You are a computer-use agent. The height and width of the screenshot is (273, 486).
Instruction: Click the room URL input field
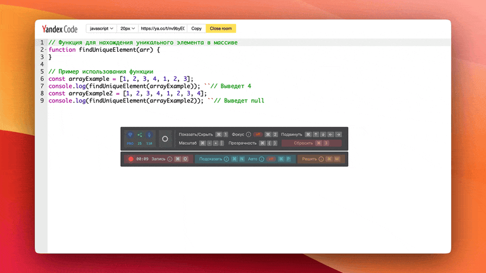[x=163, y=28]
